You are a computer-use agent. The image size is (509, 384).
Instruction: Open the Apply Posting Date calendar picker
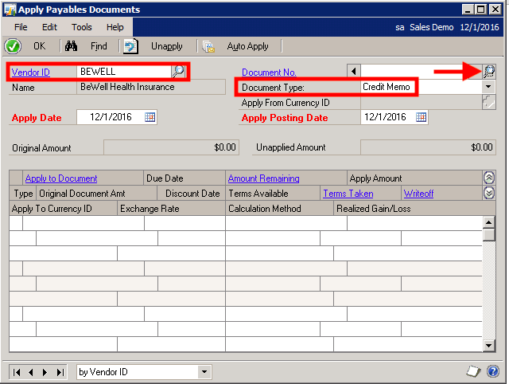[x=421, y=117]
